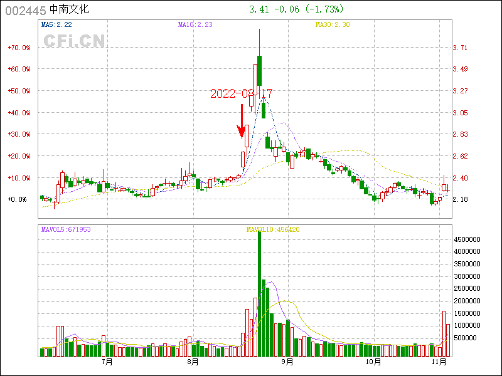The image size is (502, 376).
Task: Click the CFi.CN watermark logo
Action: tap(74, 41)
